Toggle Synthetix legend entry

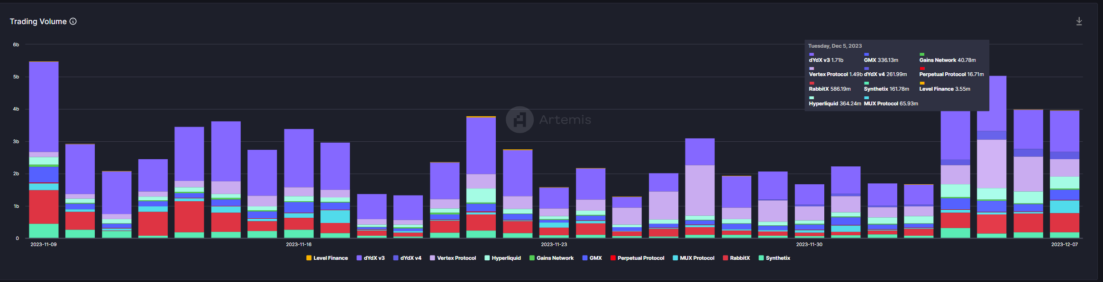(x=775, y=258)
